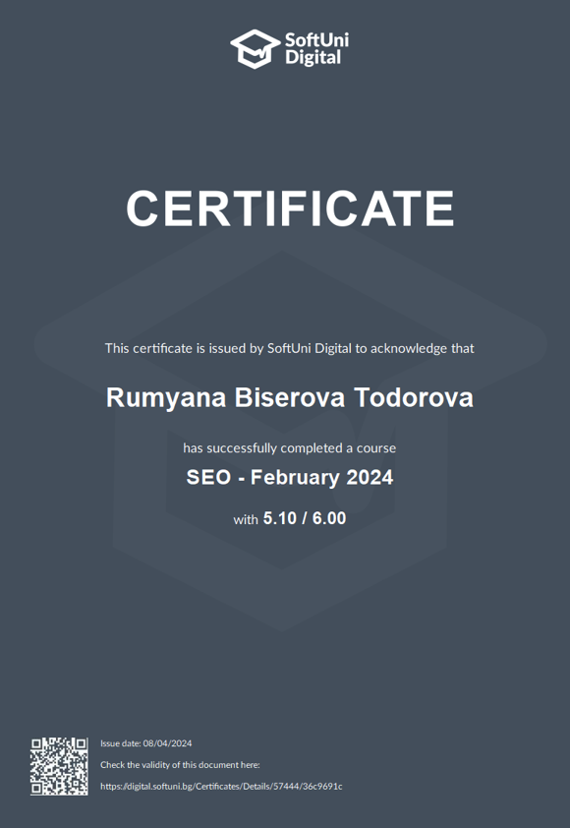Click the course title 'SEO - February 2024'
The width and height of the screenshot is (570, 828).
[289, 477]
